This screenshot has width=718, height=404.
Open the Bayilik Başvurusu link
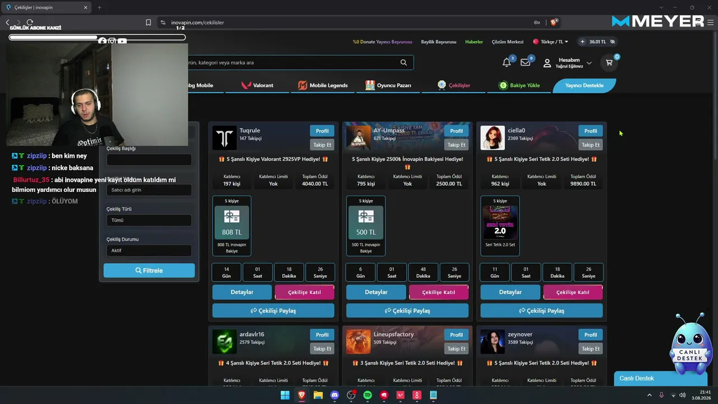click(x=439, y=42)
